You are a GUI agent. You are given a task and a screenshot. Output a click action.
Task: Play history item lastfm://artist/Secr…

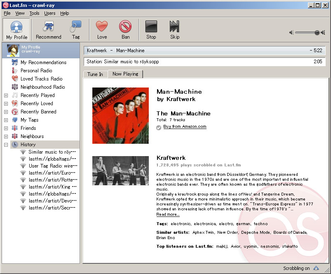pyautogui.click(x=49, y=208)
